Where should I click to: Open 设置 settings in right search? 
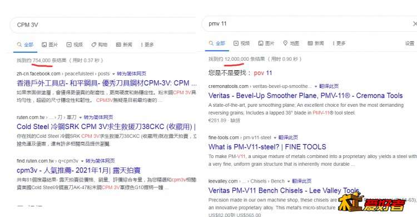click(410, 43)
